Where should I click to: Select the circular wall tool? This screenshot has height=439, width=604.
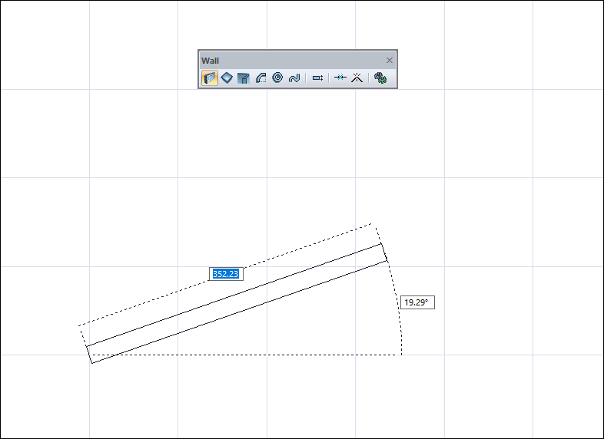[277, 78]
